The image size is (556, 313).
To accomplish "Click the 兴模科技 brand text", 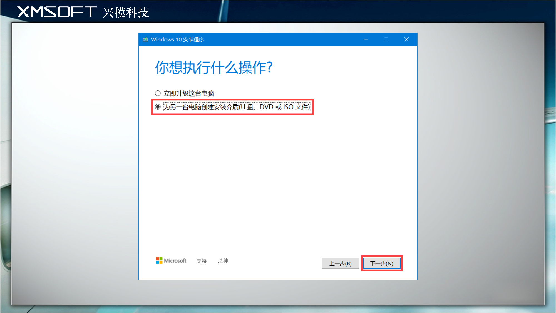I will coord(126,12).
